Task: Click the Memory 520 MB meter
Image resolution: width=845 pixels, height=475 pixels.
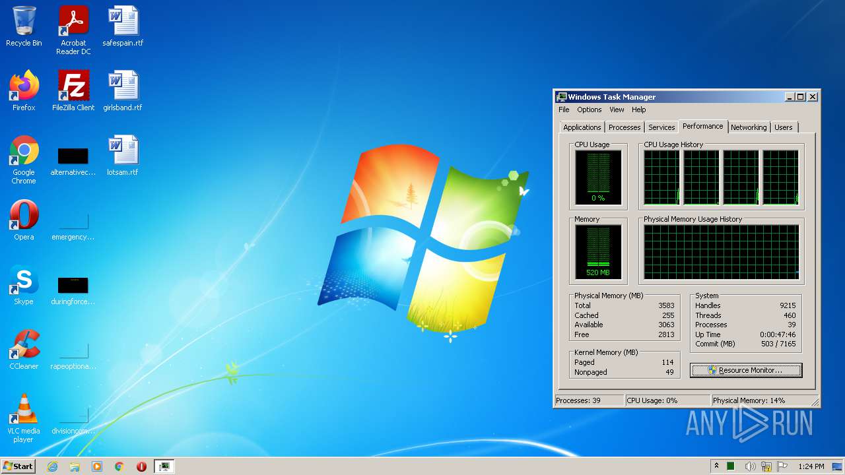Action: pyautogui.click(x=598, y=252)
